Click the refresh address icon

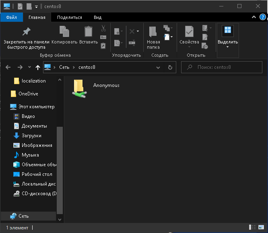pyautogui.click(x=170, y=67)
